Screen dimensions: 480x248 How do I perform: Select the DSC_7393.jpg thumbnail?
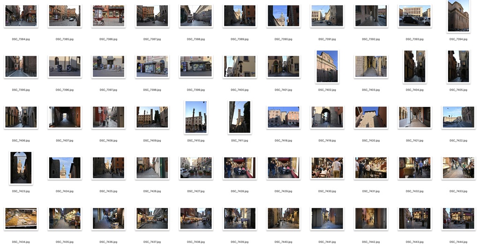pyautogui.click(x=415, y=15)
